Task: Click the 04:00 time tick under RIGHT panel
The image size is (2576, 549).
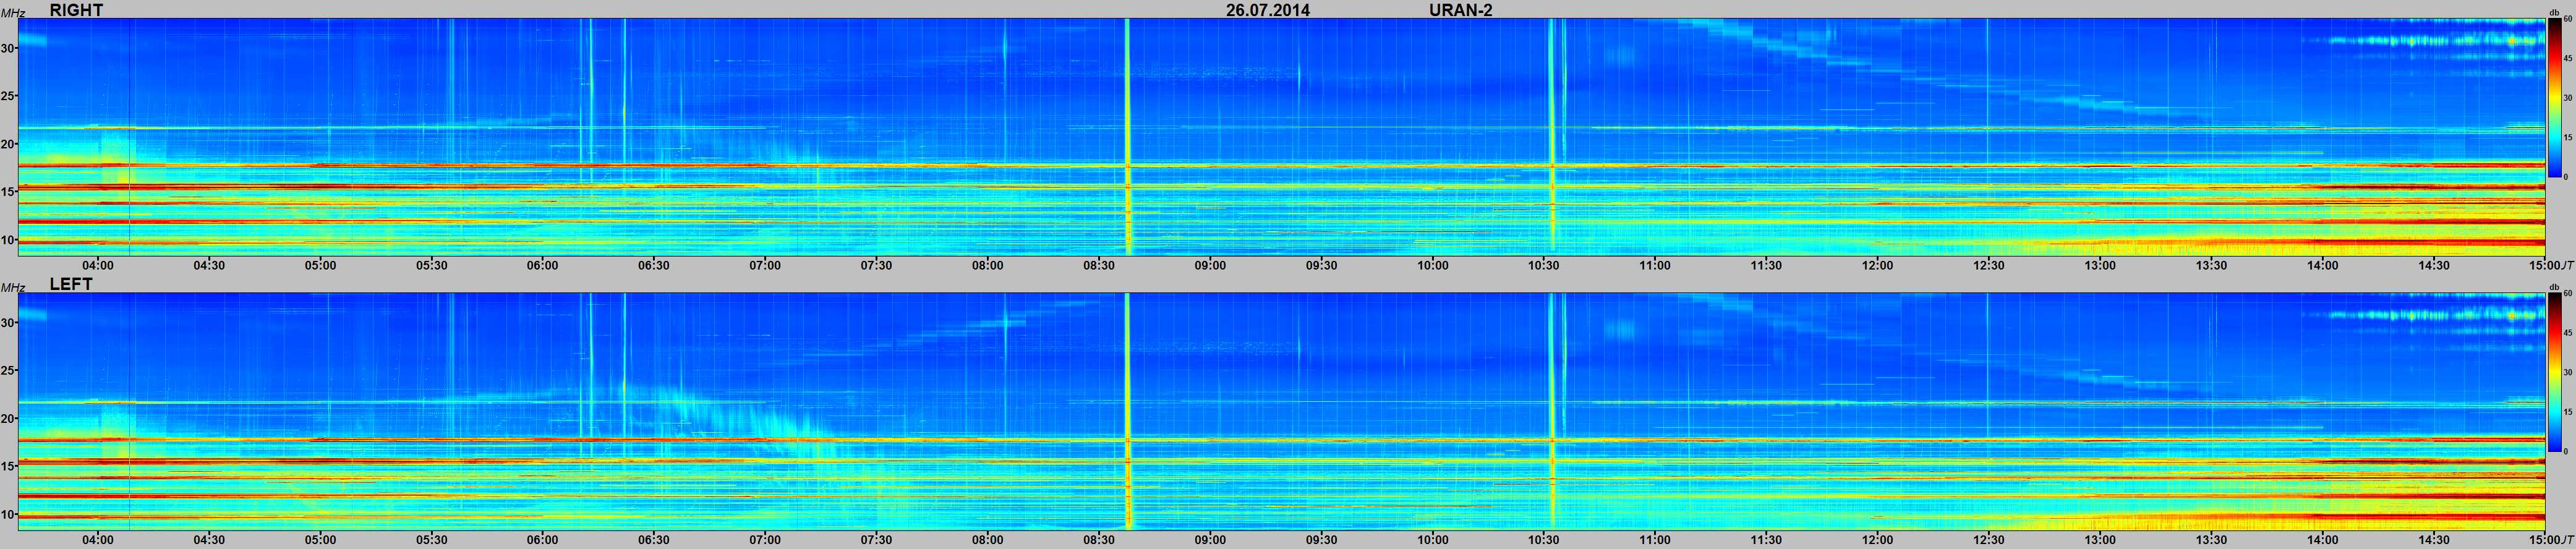Action: pyautogui.click(x=98, y=265)
